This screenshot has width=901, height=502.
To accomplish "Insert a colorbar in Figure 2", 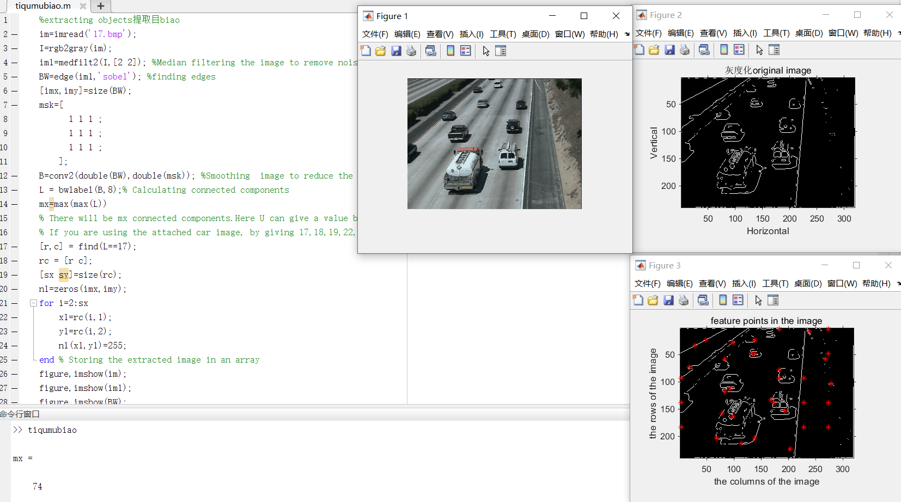I will click(x=724, y=50).
